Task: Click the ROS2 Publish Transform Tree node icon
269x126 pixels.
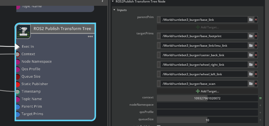Action: tap(23, 31)
